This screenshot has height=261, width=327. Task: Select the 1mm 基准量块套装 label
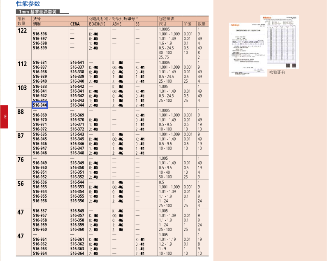38,12
